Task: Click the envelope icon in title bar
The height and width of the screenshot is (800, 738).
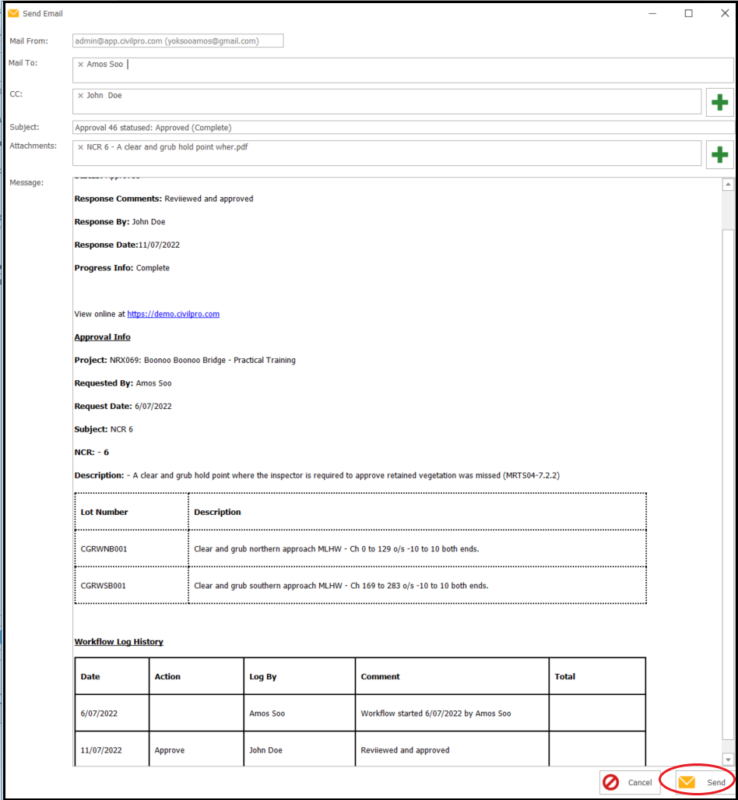Action: pos(13,13)
